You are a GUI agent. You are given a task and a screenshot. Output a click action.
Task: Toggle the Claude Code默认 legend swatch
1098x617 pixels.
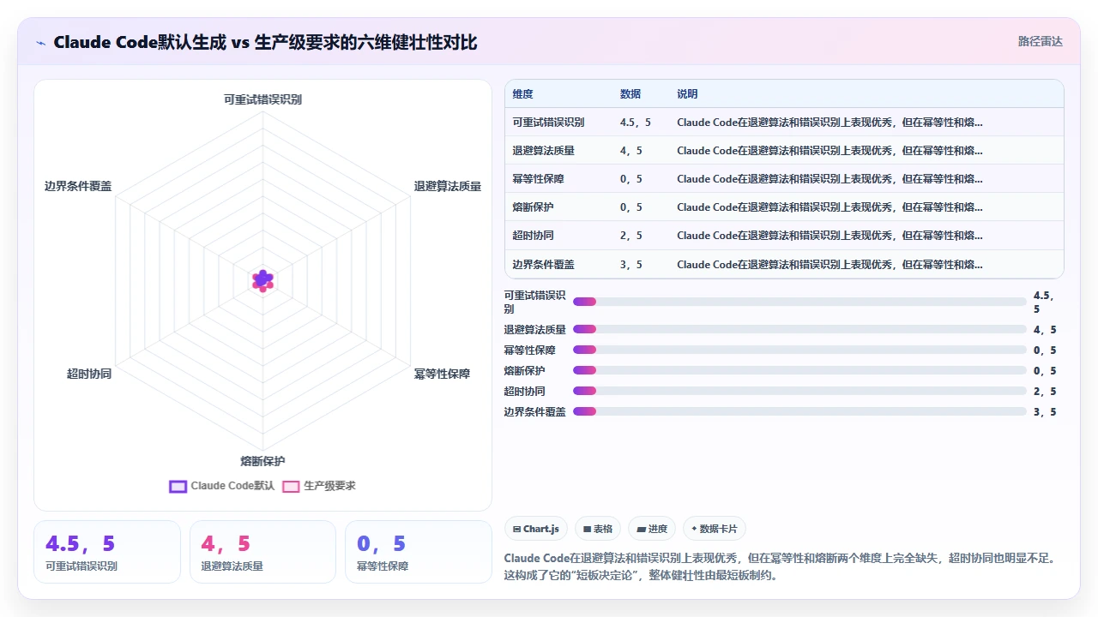[178, 486]
